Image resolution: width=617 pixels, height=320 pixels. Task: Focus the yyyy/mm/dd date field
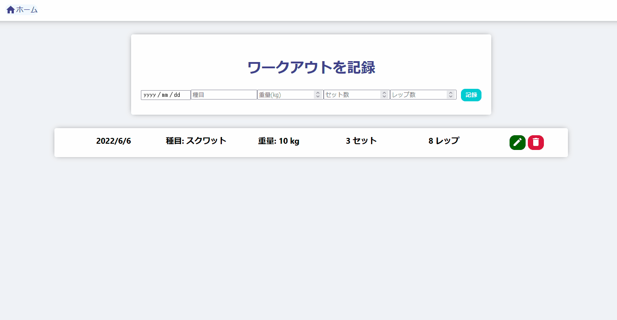click(x=166, y=95)
